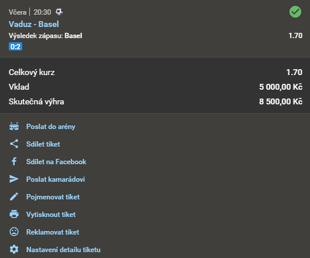Screen dimensions: 310x258
Task: Click the green winning checkmark icon
Action: (x=295, y=12)
